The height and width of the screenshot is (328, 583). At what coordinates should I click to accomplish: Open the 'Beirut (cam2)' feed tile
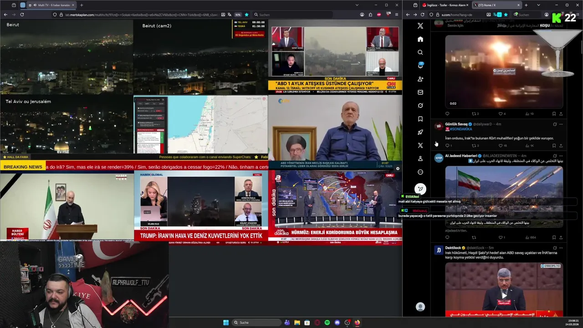200,57
